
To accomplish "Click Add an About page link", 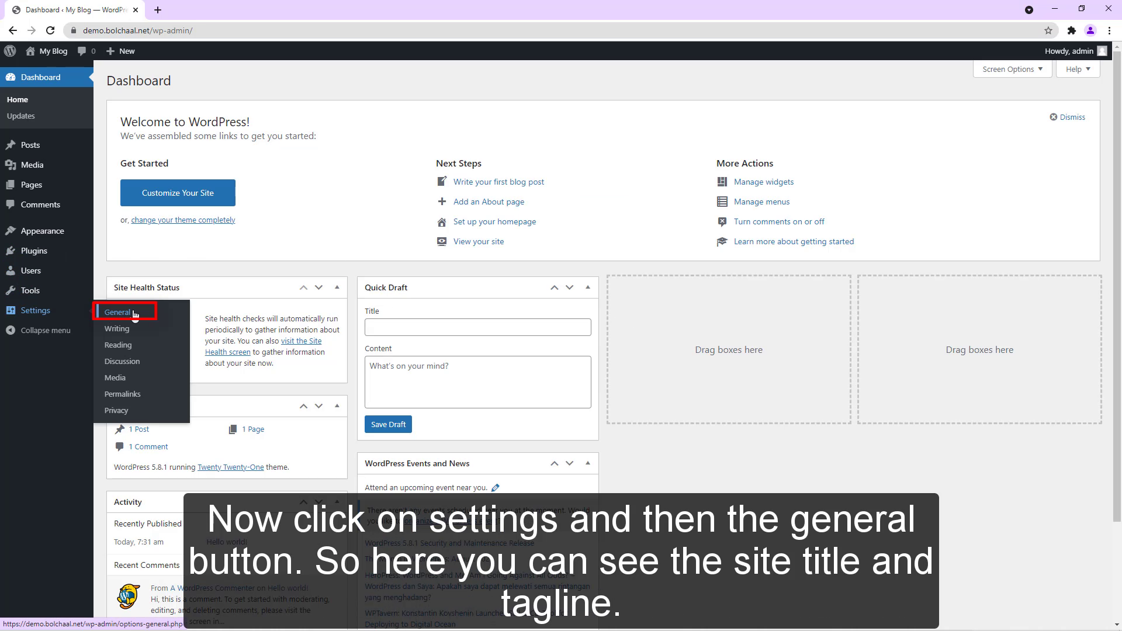I will click(489, 202).
